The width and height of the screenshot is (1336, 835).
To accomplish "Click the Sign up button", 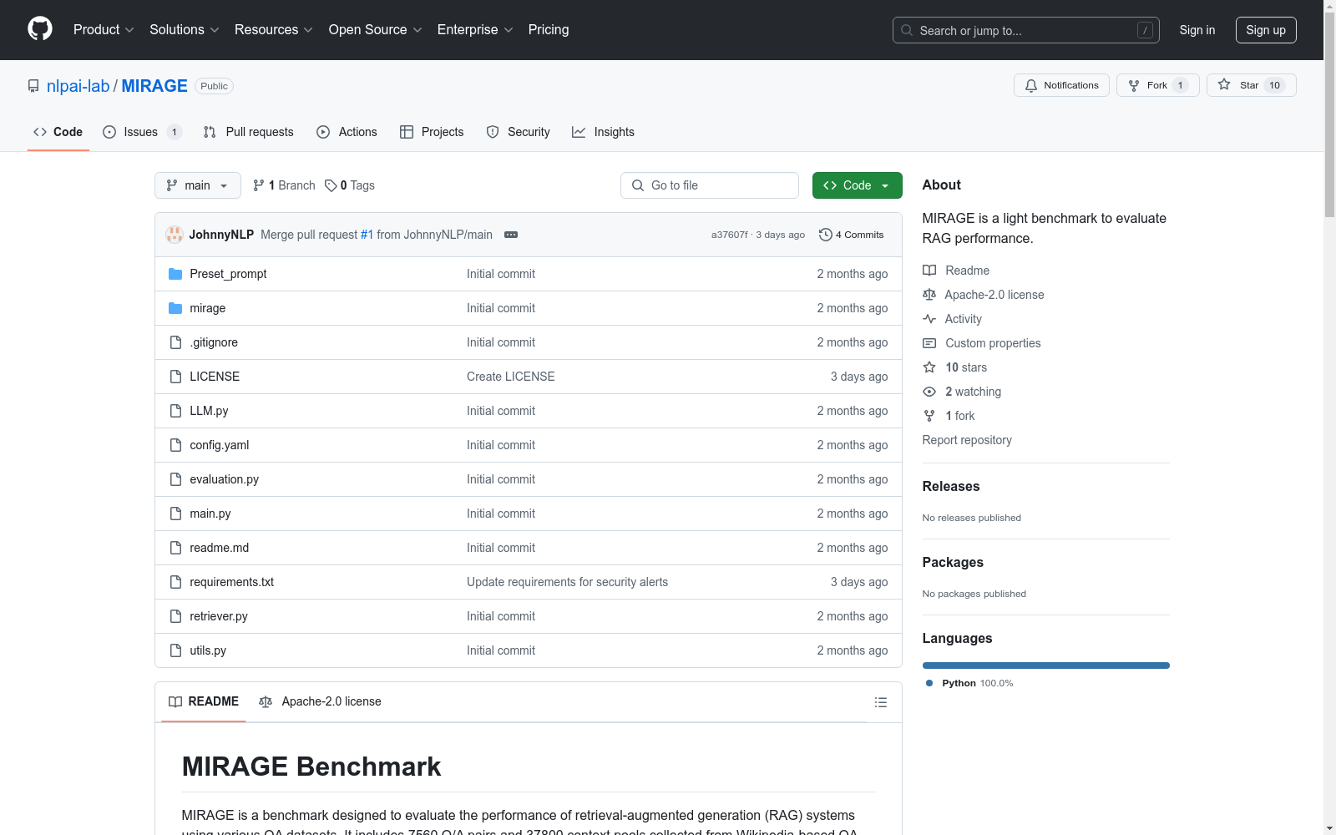I will coord(1266,30).
